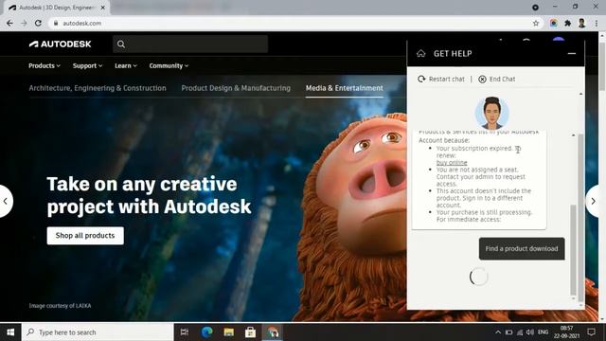Focus the Autodesk site search field
Screen dimensions: 606x341
point(190,45)
